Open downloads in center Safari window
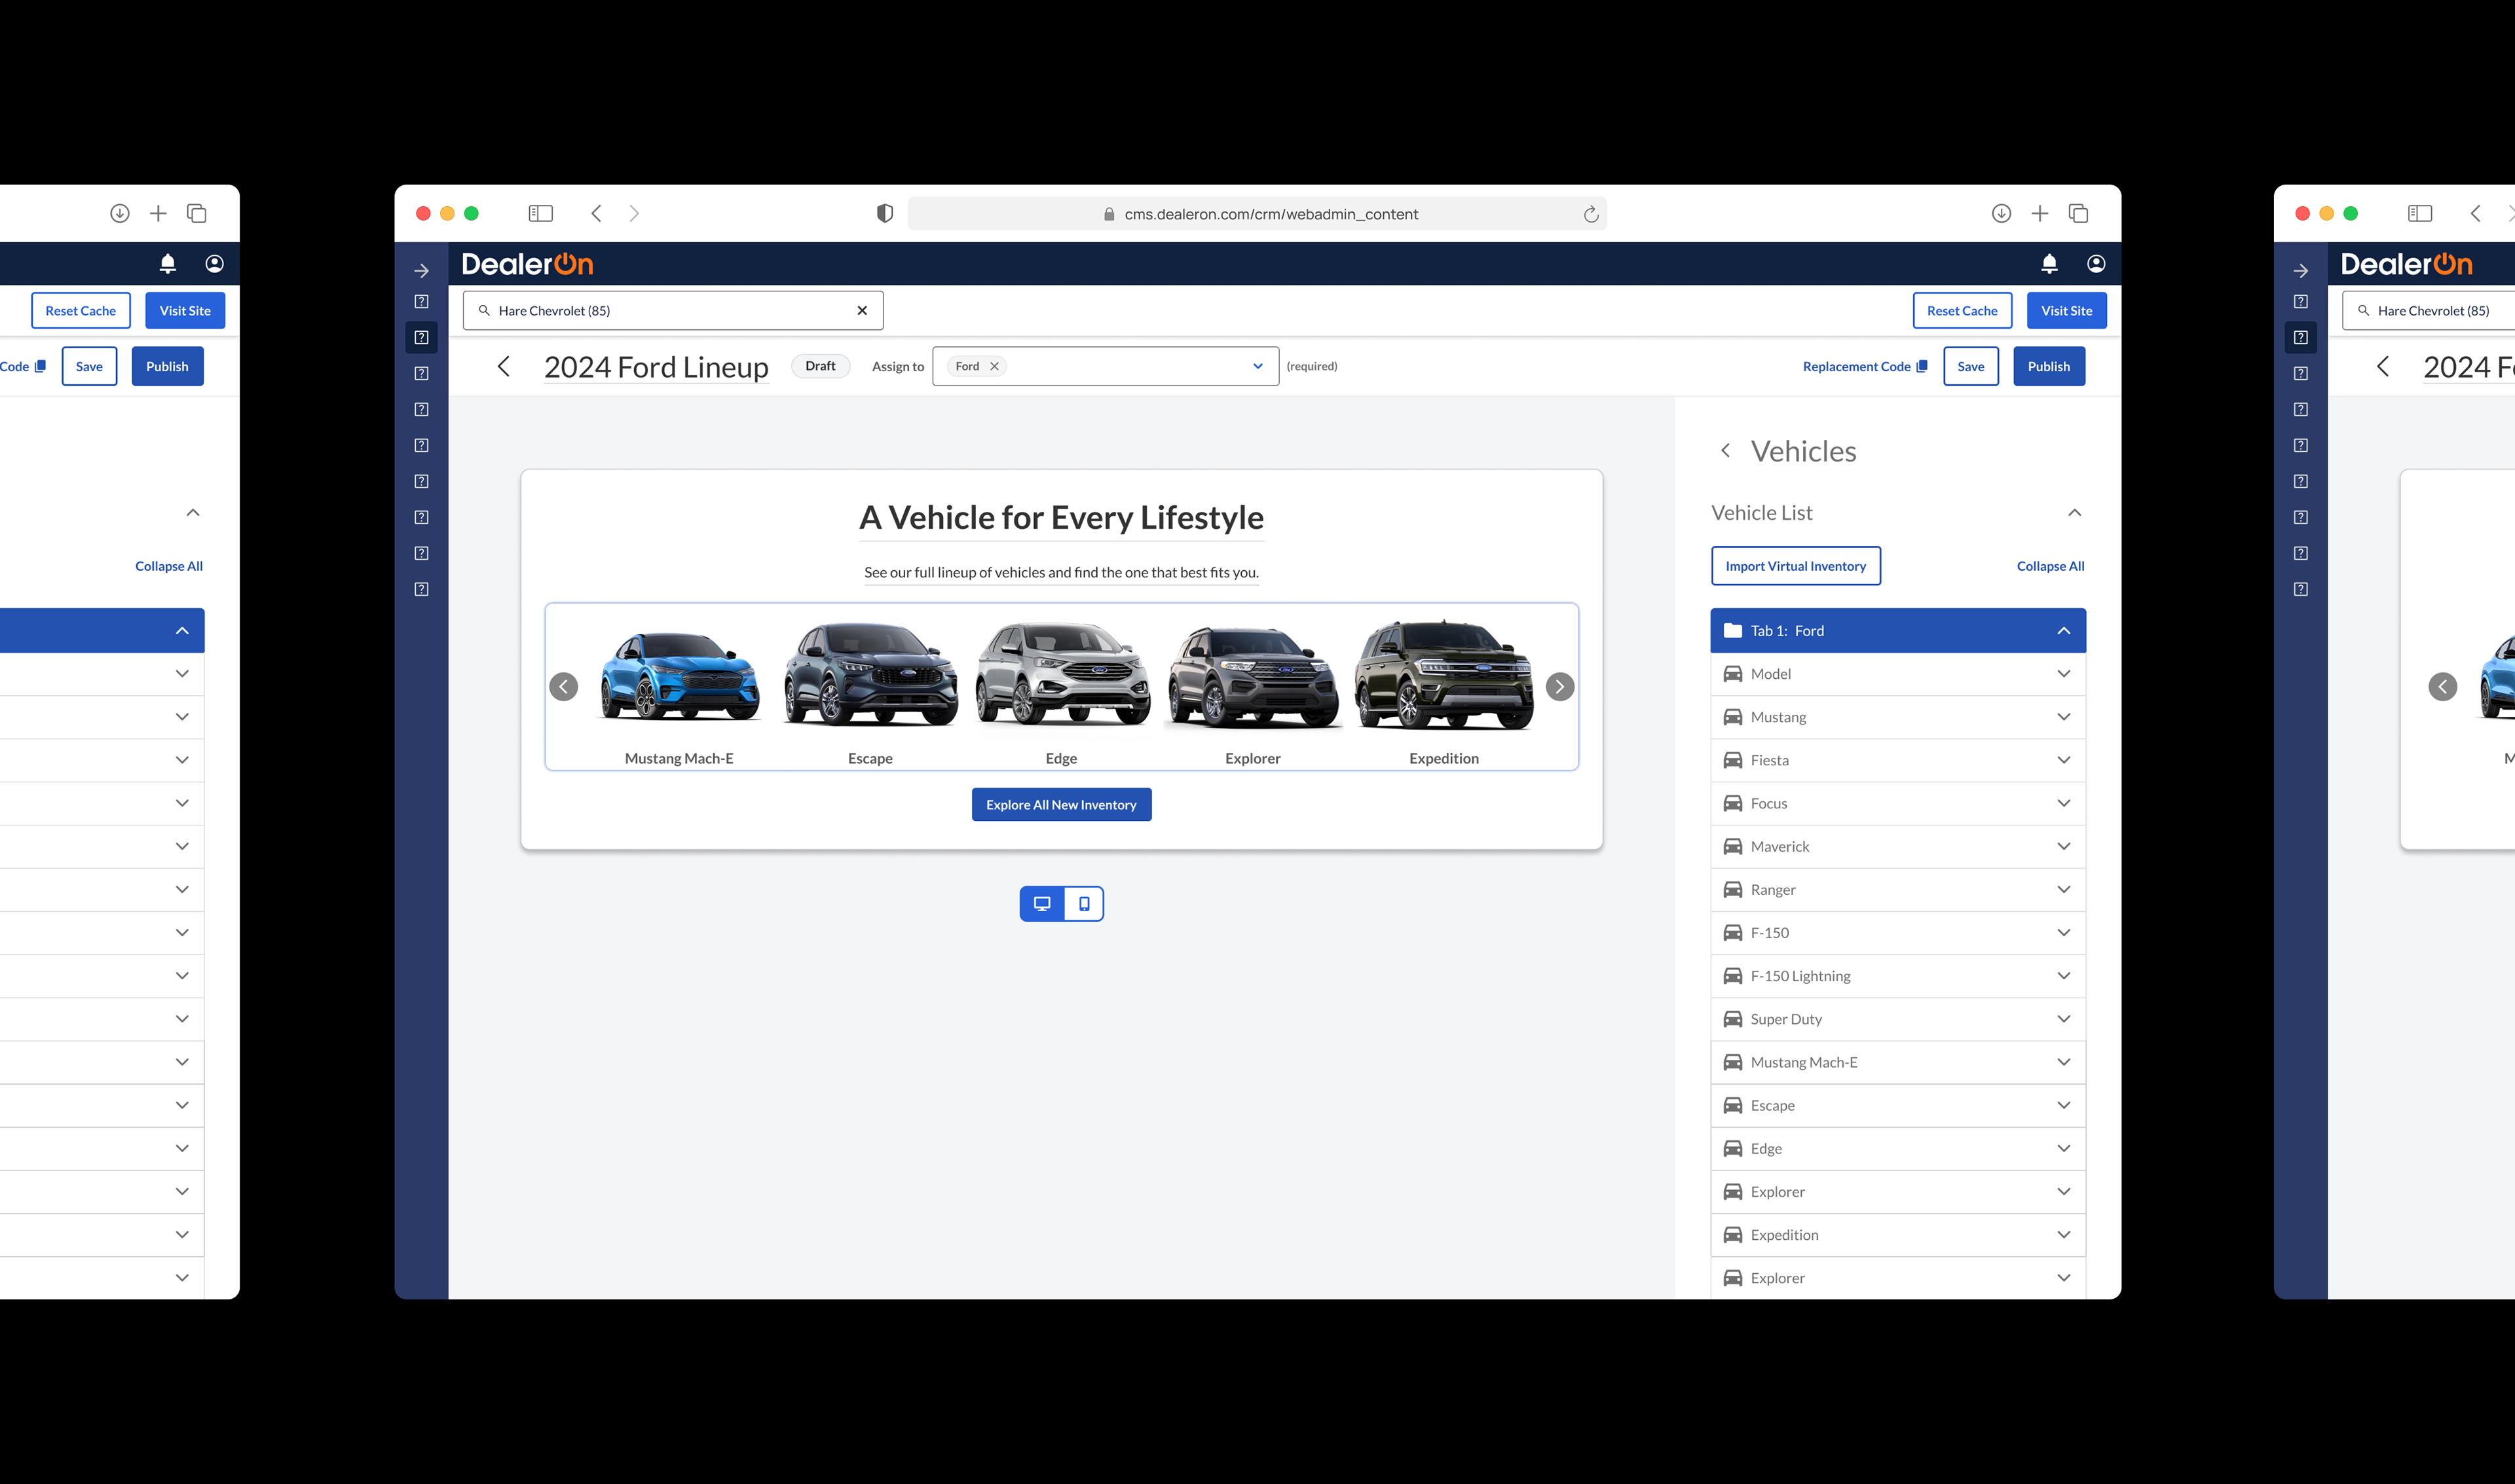The height and width of the screenshot is (1484, 2515). click(2001, 213)
